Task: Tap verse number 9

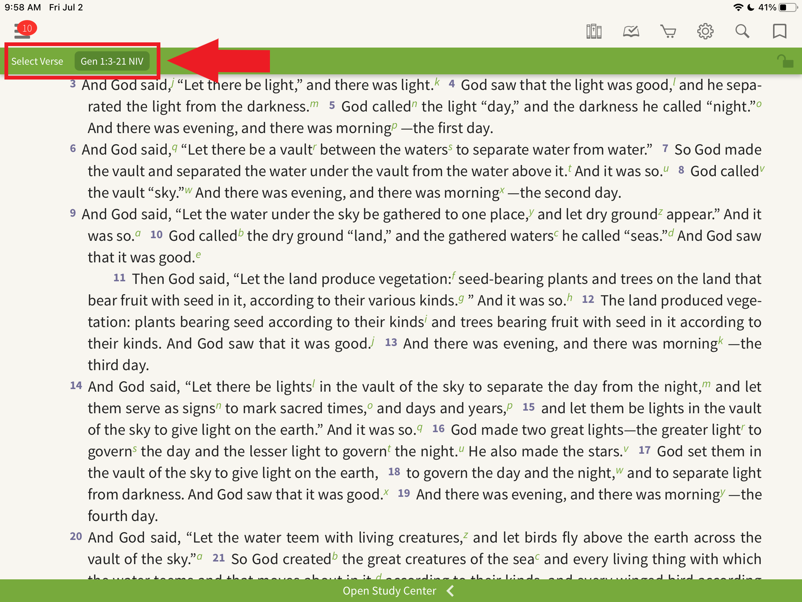Action: click(73, 213)
